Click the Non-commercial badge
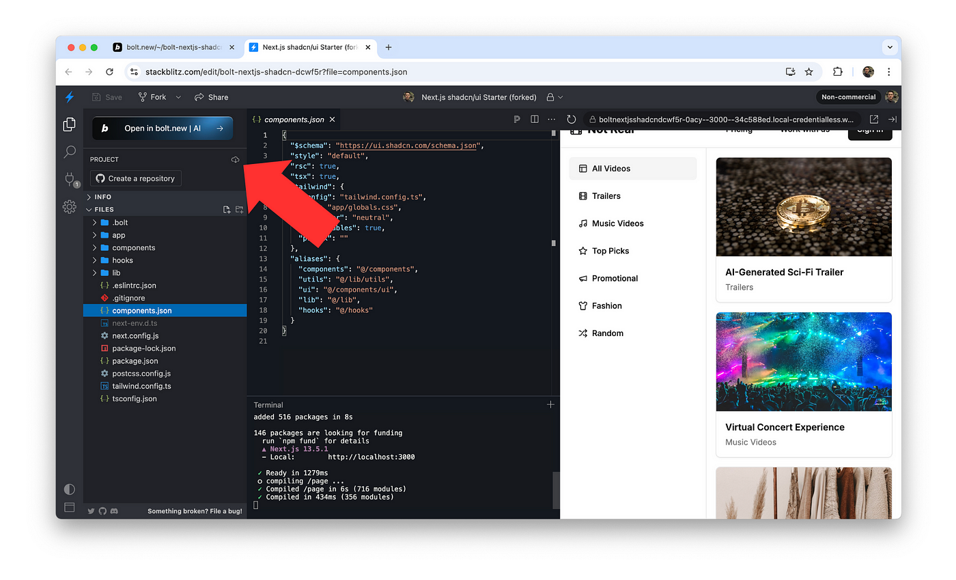Image resolution: width=956 pixels, height=580 pixels. point(848,97)
